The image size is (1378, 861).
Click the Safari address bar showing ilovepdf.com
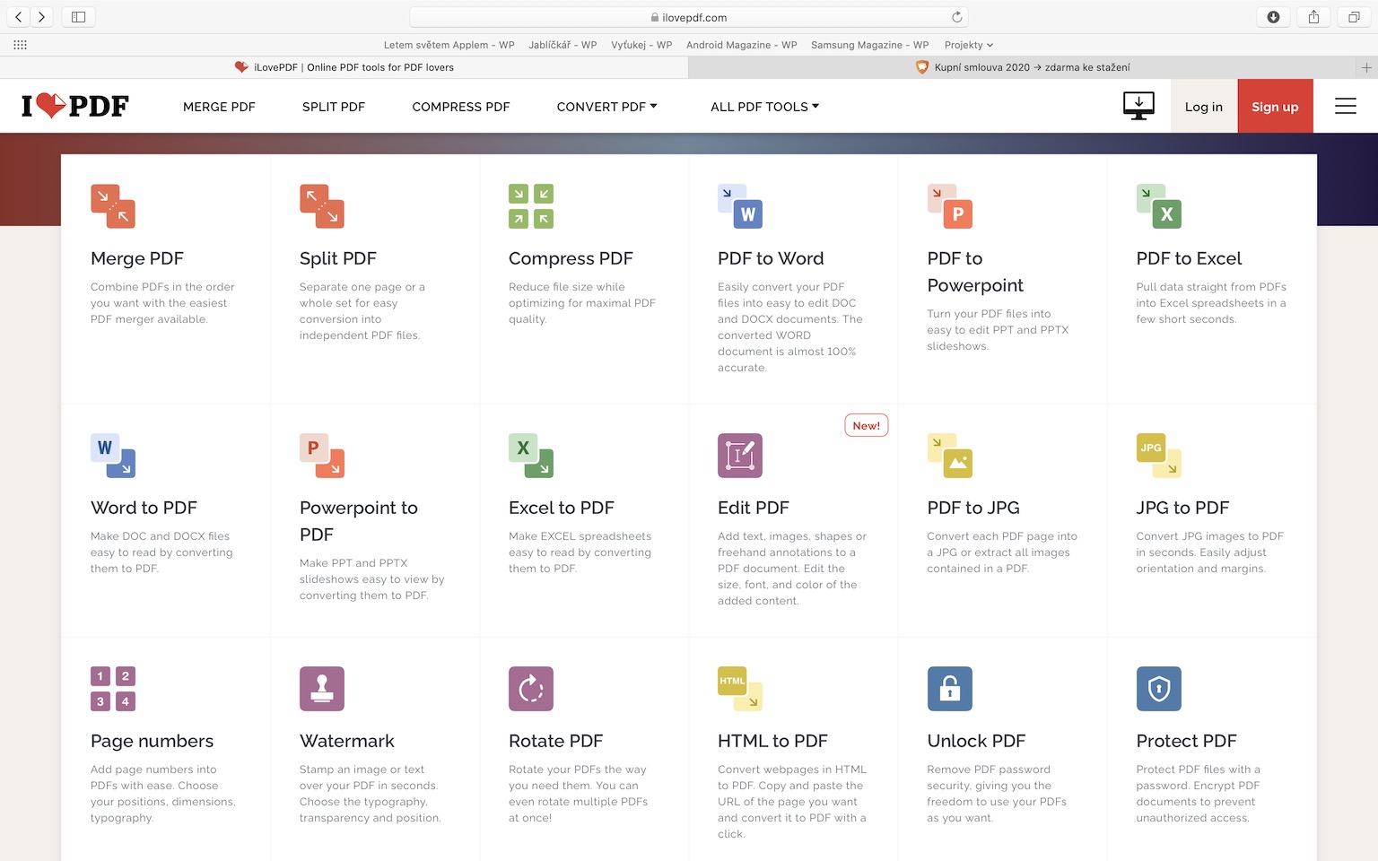point(688,17)
